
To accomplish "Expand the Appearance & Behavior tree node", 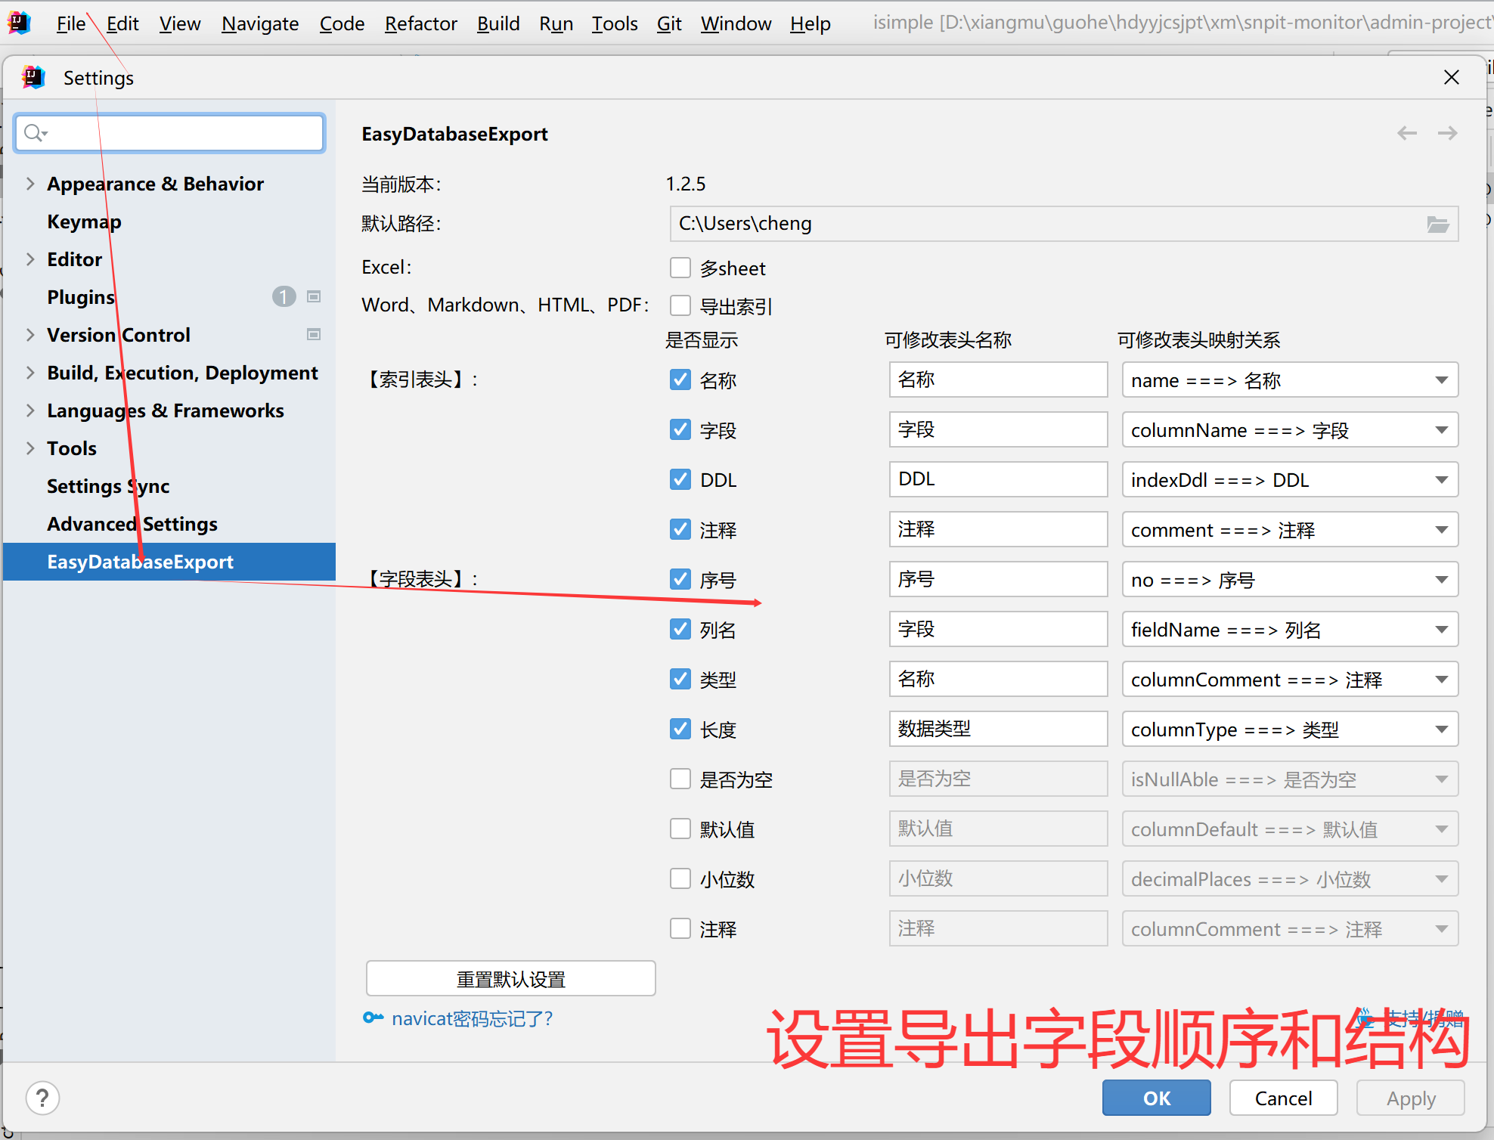I will pos(30,183).
